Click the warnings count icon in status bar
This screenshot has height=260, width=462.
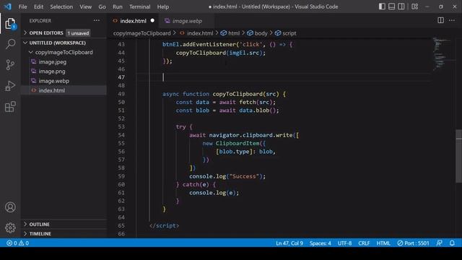[x=24, y=243]
